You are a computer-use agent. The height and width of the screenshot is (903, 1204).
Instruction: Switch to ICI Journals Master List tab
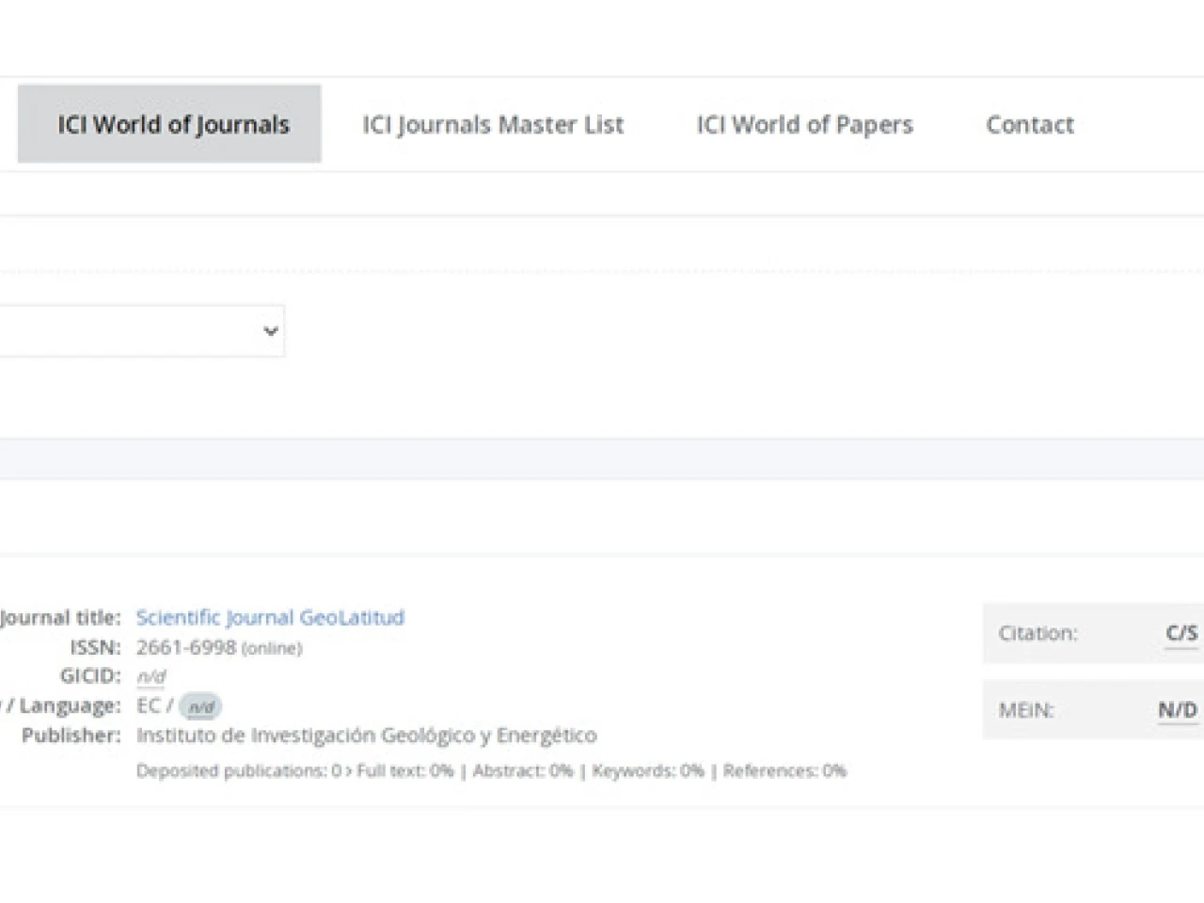tap(493, 124)
